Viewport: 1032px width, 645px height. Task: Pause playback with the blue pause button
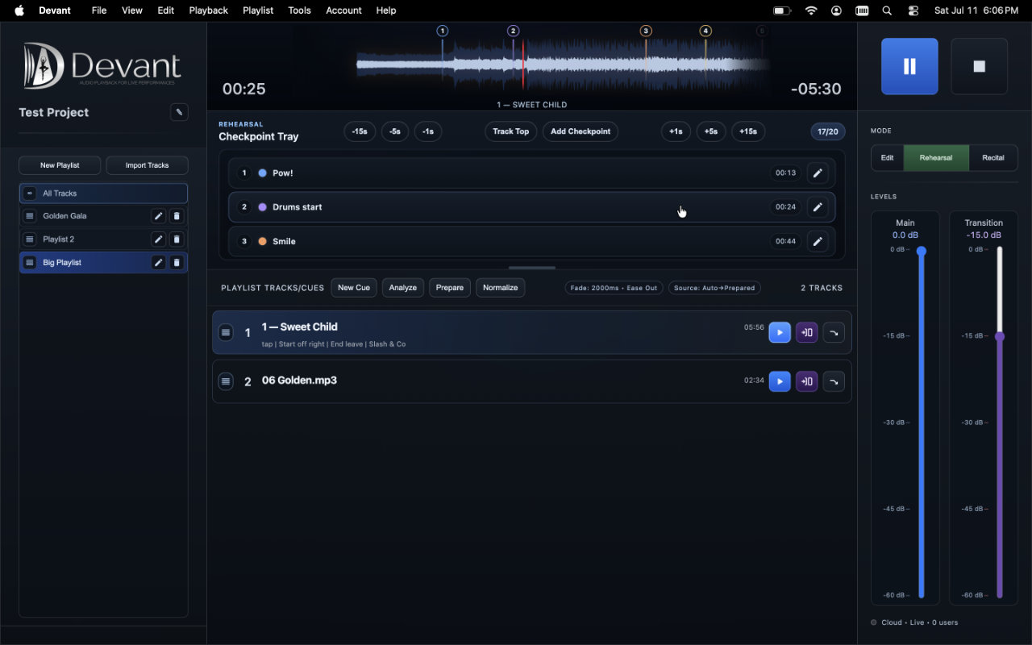click(909, 66)
